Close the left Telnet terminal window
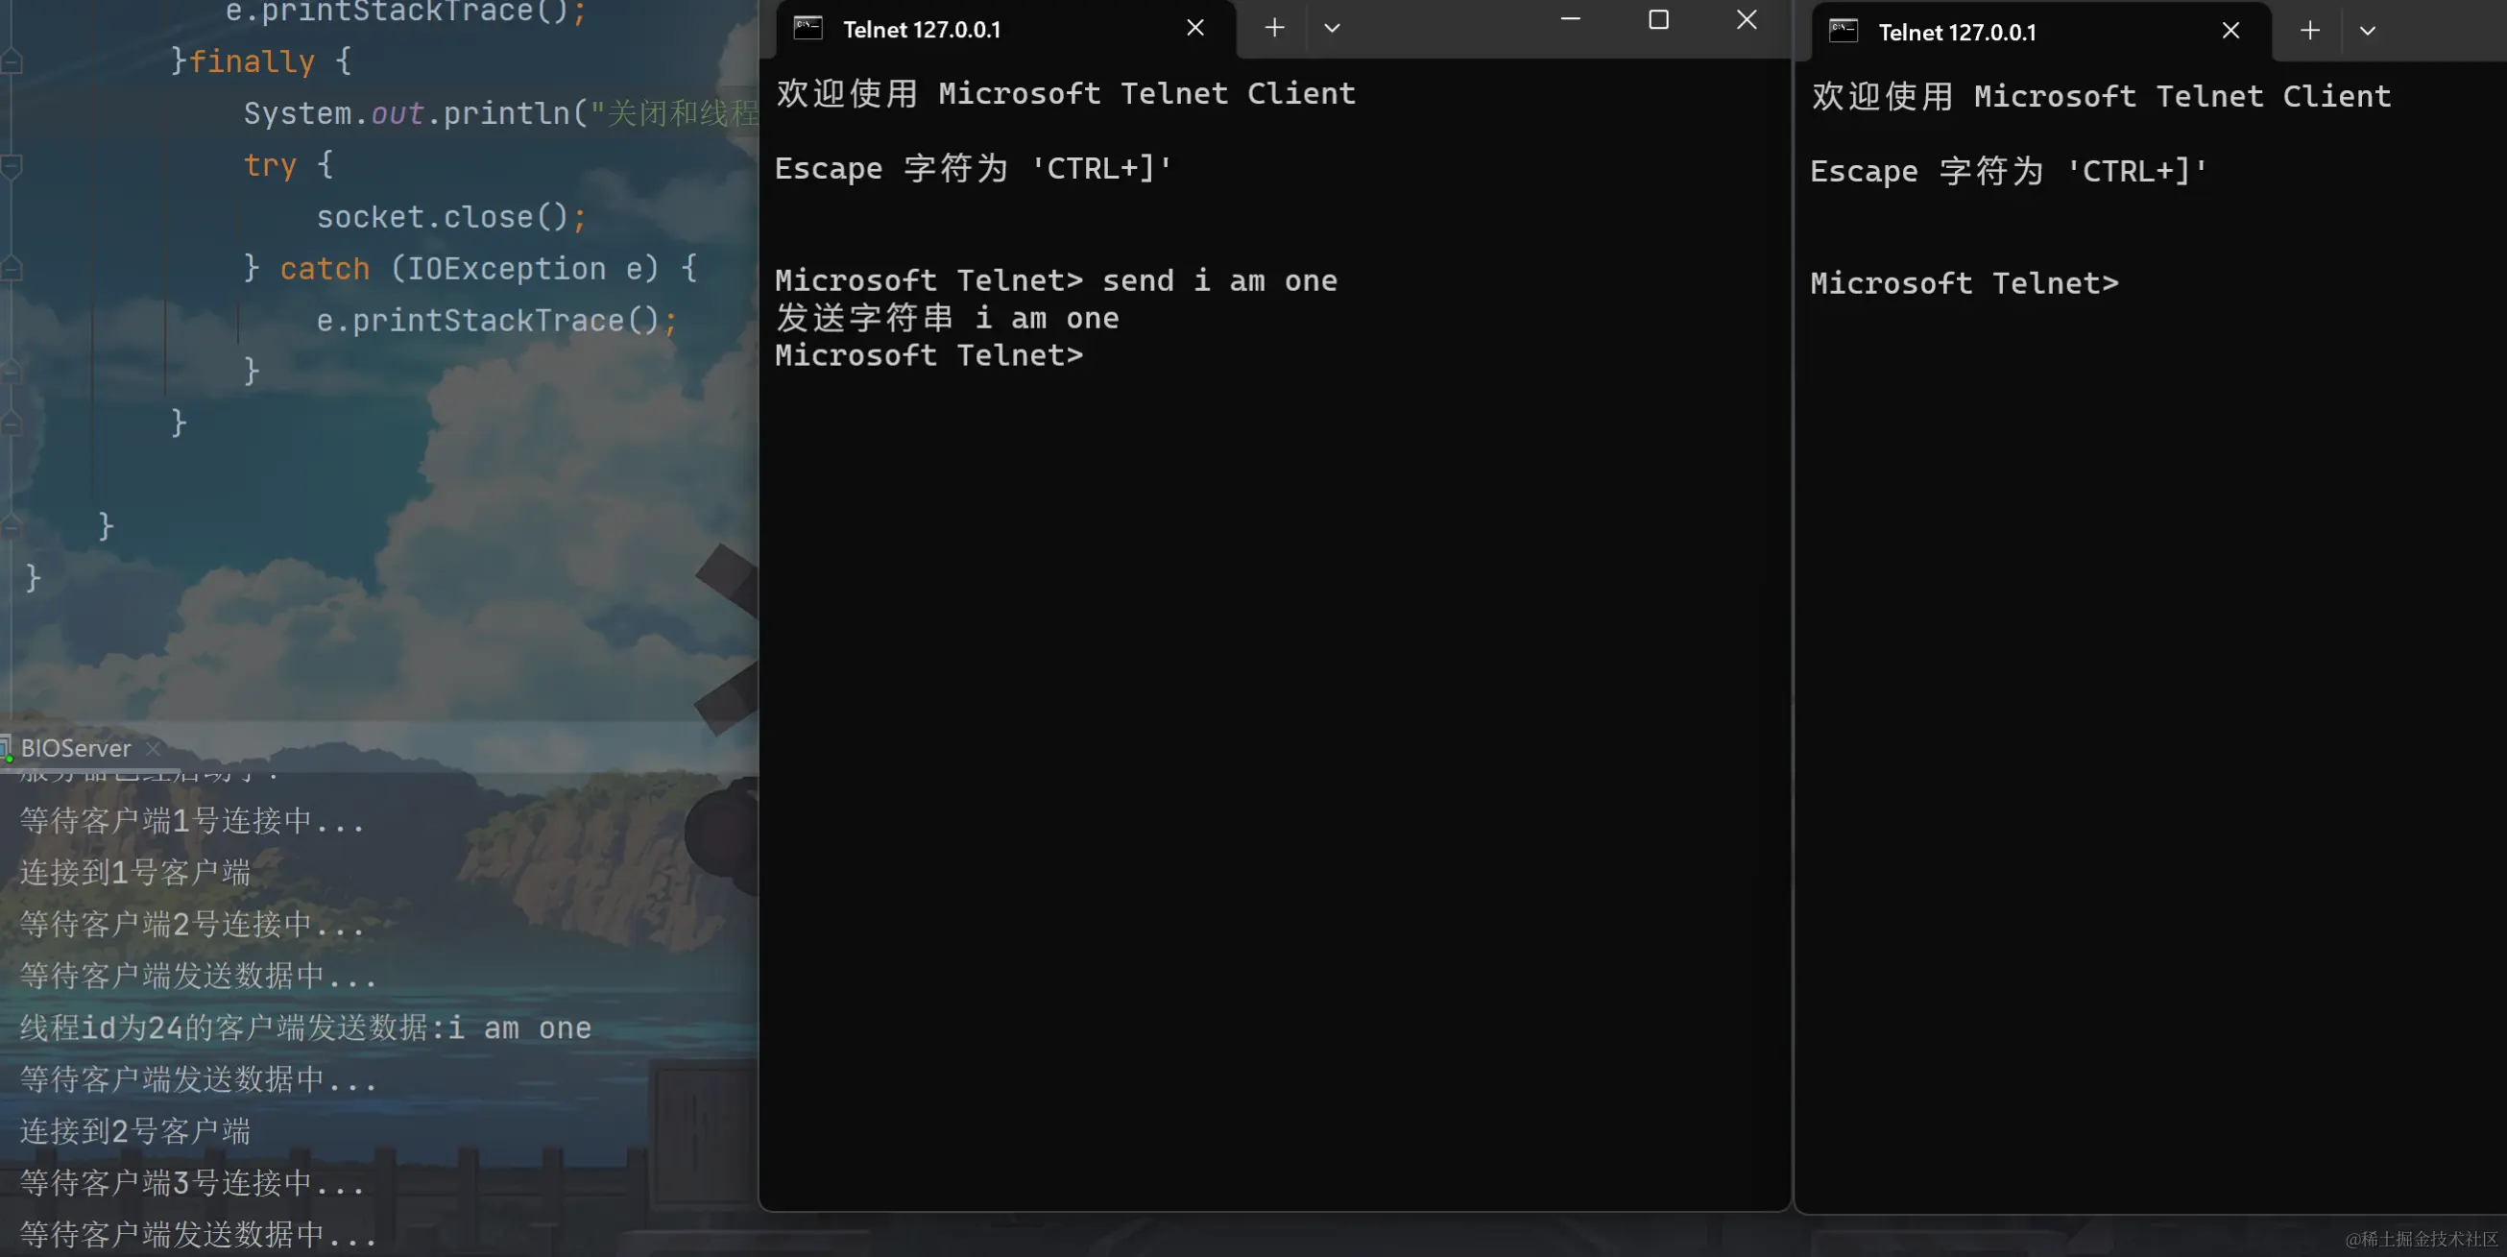Screen dimensions: 2507x1257 (1747, 19)
